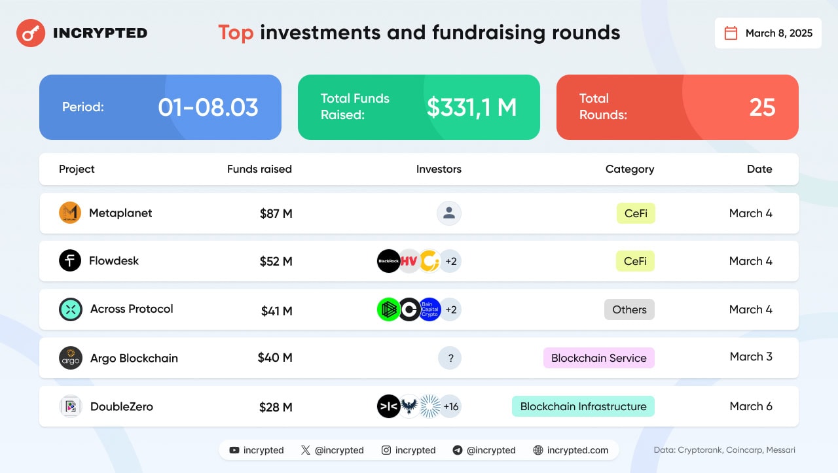Click the Incrypted key logo icon

click(x=30, y=33)
